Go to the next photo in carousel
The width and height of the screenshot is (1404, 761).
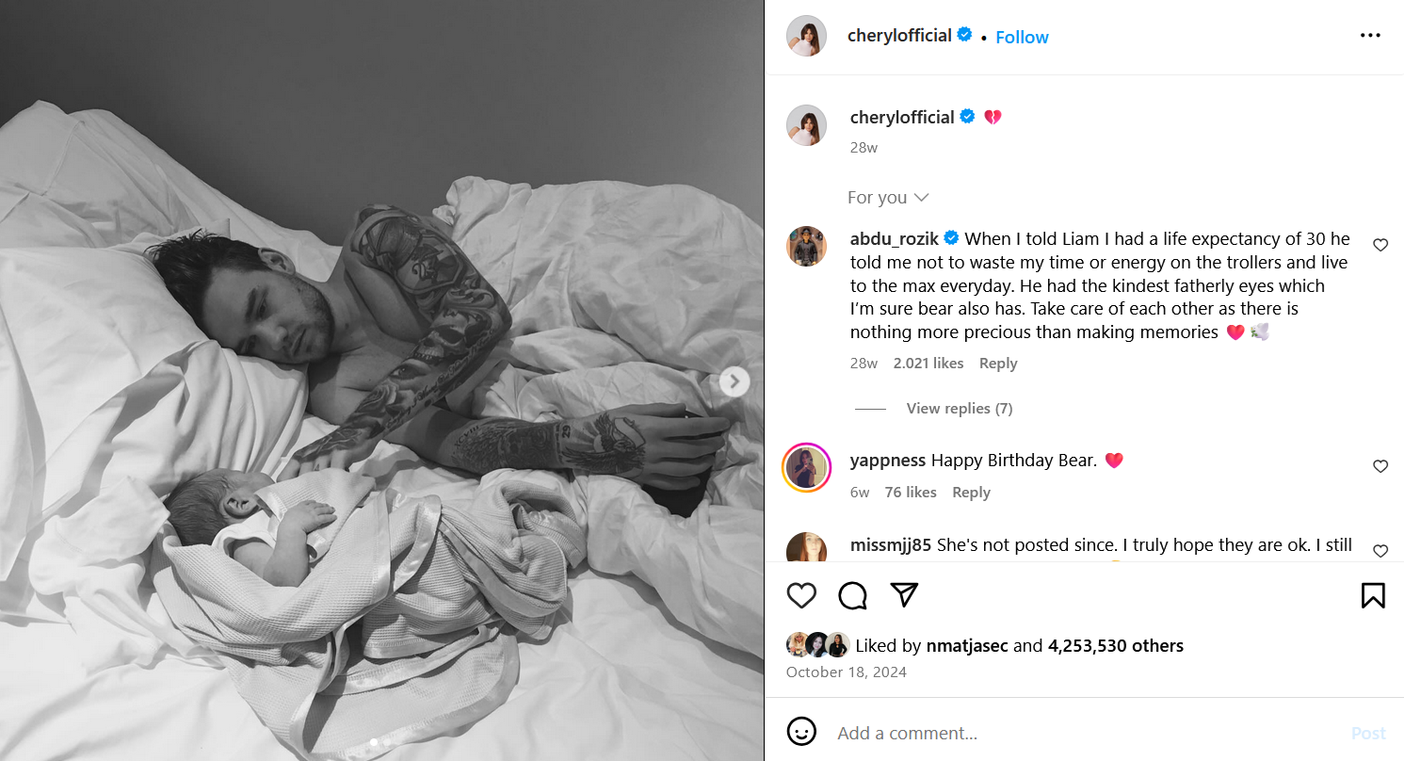click(x=734, y=381)
